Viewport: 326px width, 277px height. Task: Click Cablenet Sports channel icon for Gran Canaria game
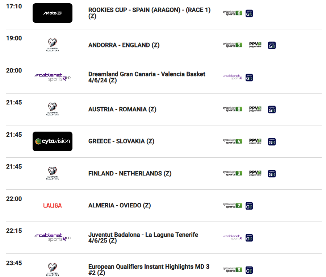(233, 77)
